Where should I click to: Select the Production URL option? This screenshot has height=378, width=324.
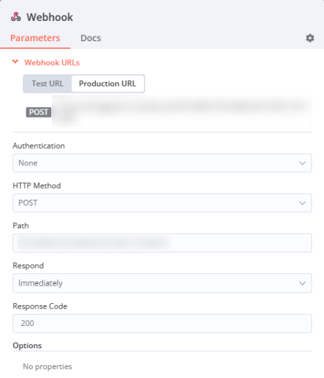click(107, 84)
